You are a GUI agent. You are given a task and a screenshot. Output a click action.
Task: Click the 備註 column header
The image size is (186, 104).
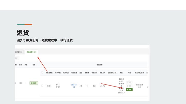[121, 73]
